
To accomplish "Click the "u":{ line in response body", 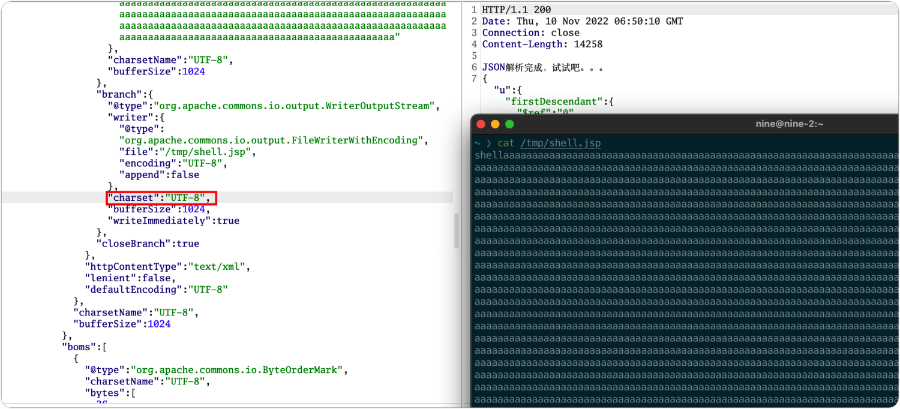I will 508,90.
